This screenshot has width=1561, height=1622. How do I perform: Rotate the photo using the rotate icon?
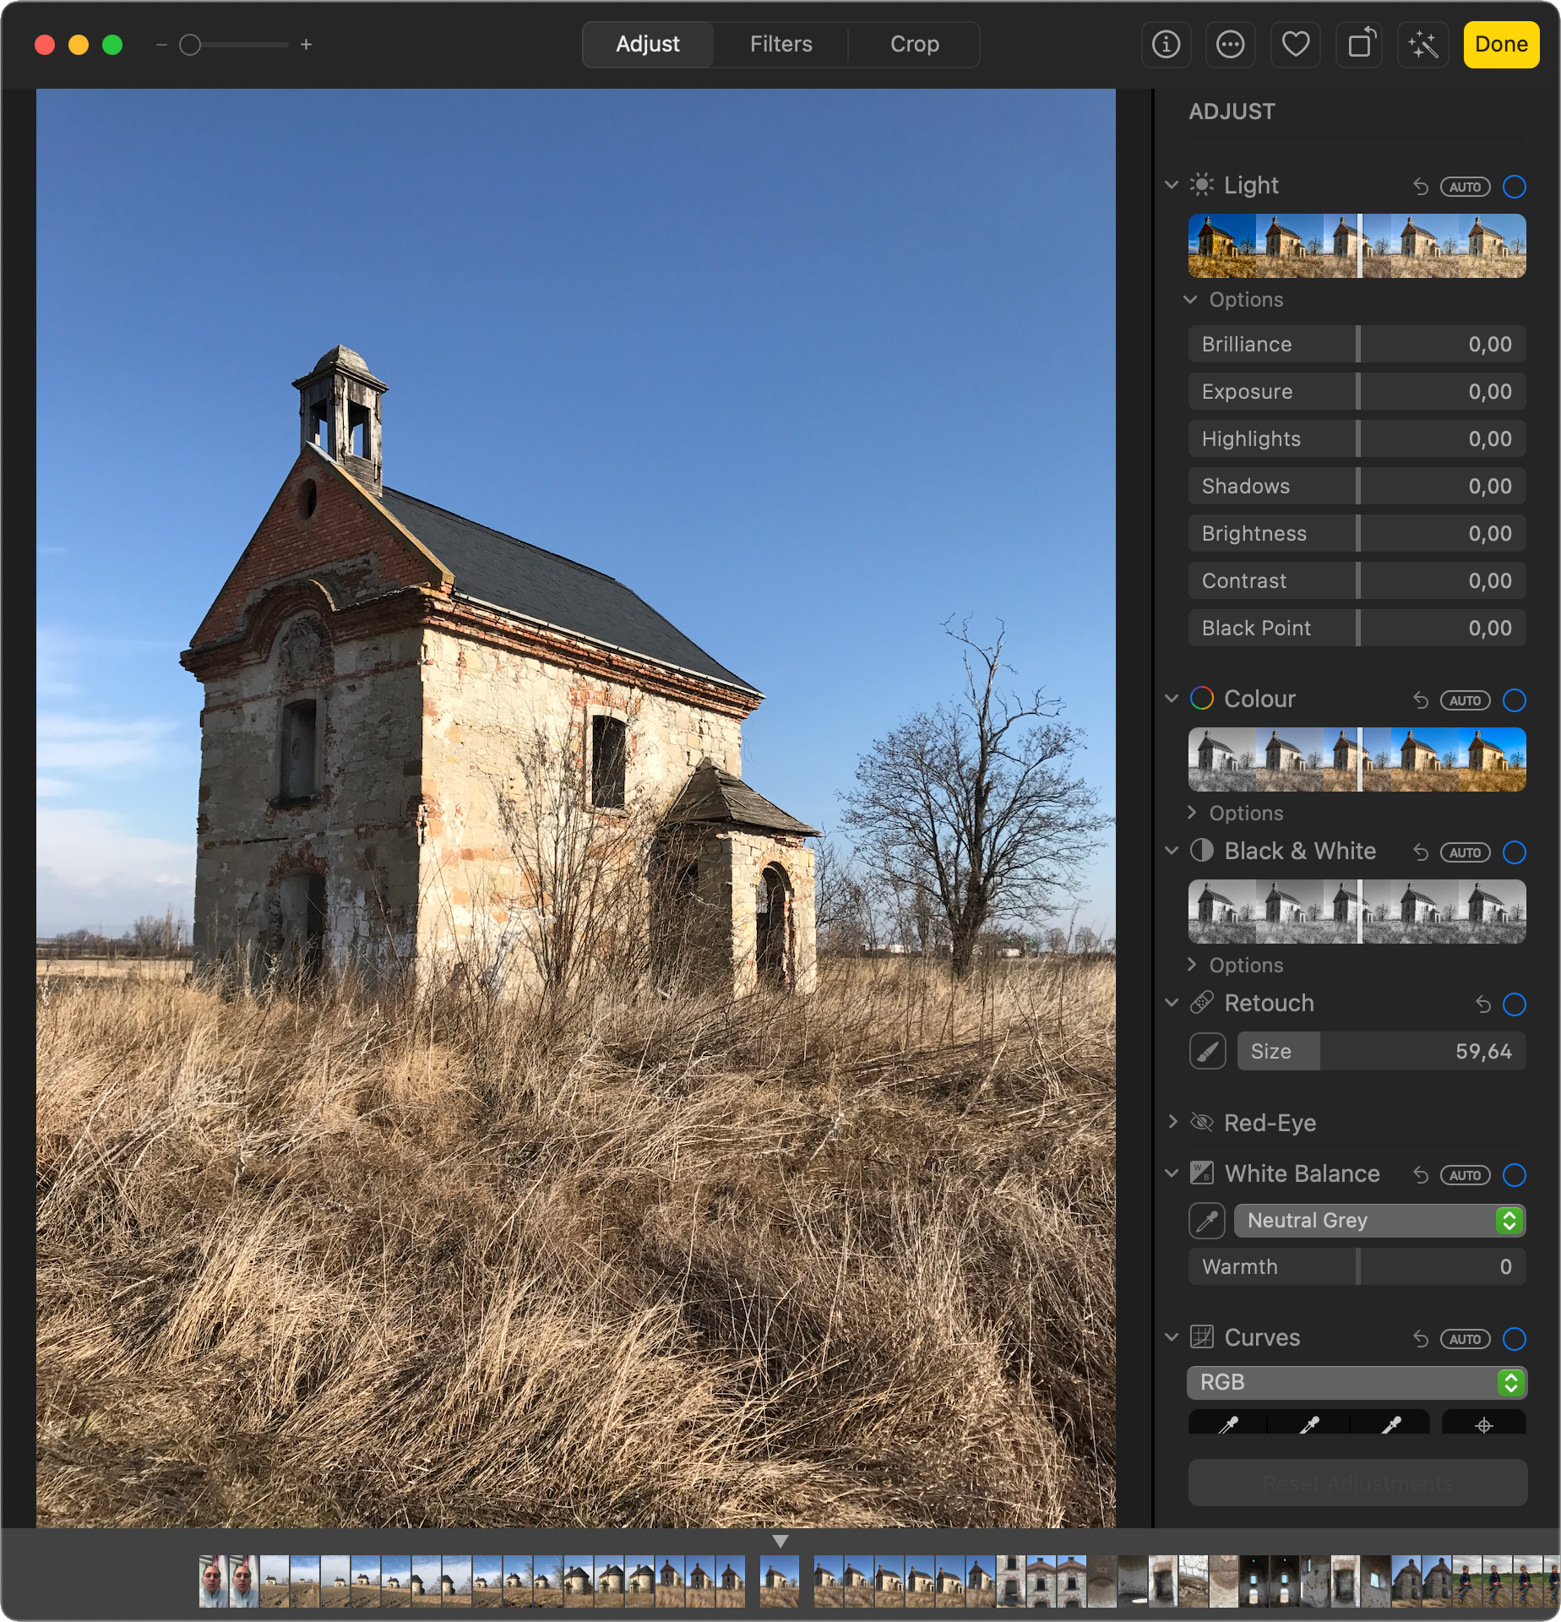[x=1359, y=44]
